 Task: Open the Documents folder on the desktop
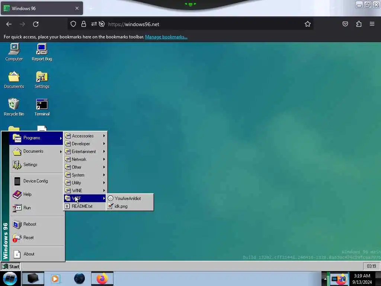[14, 80]
